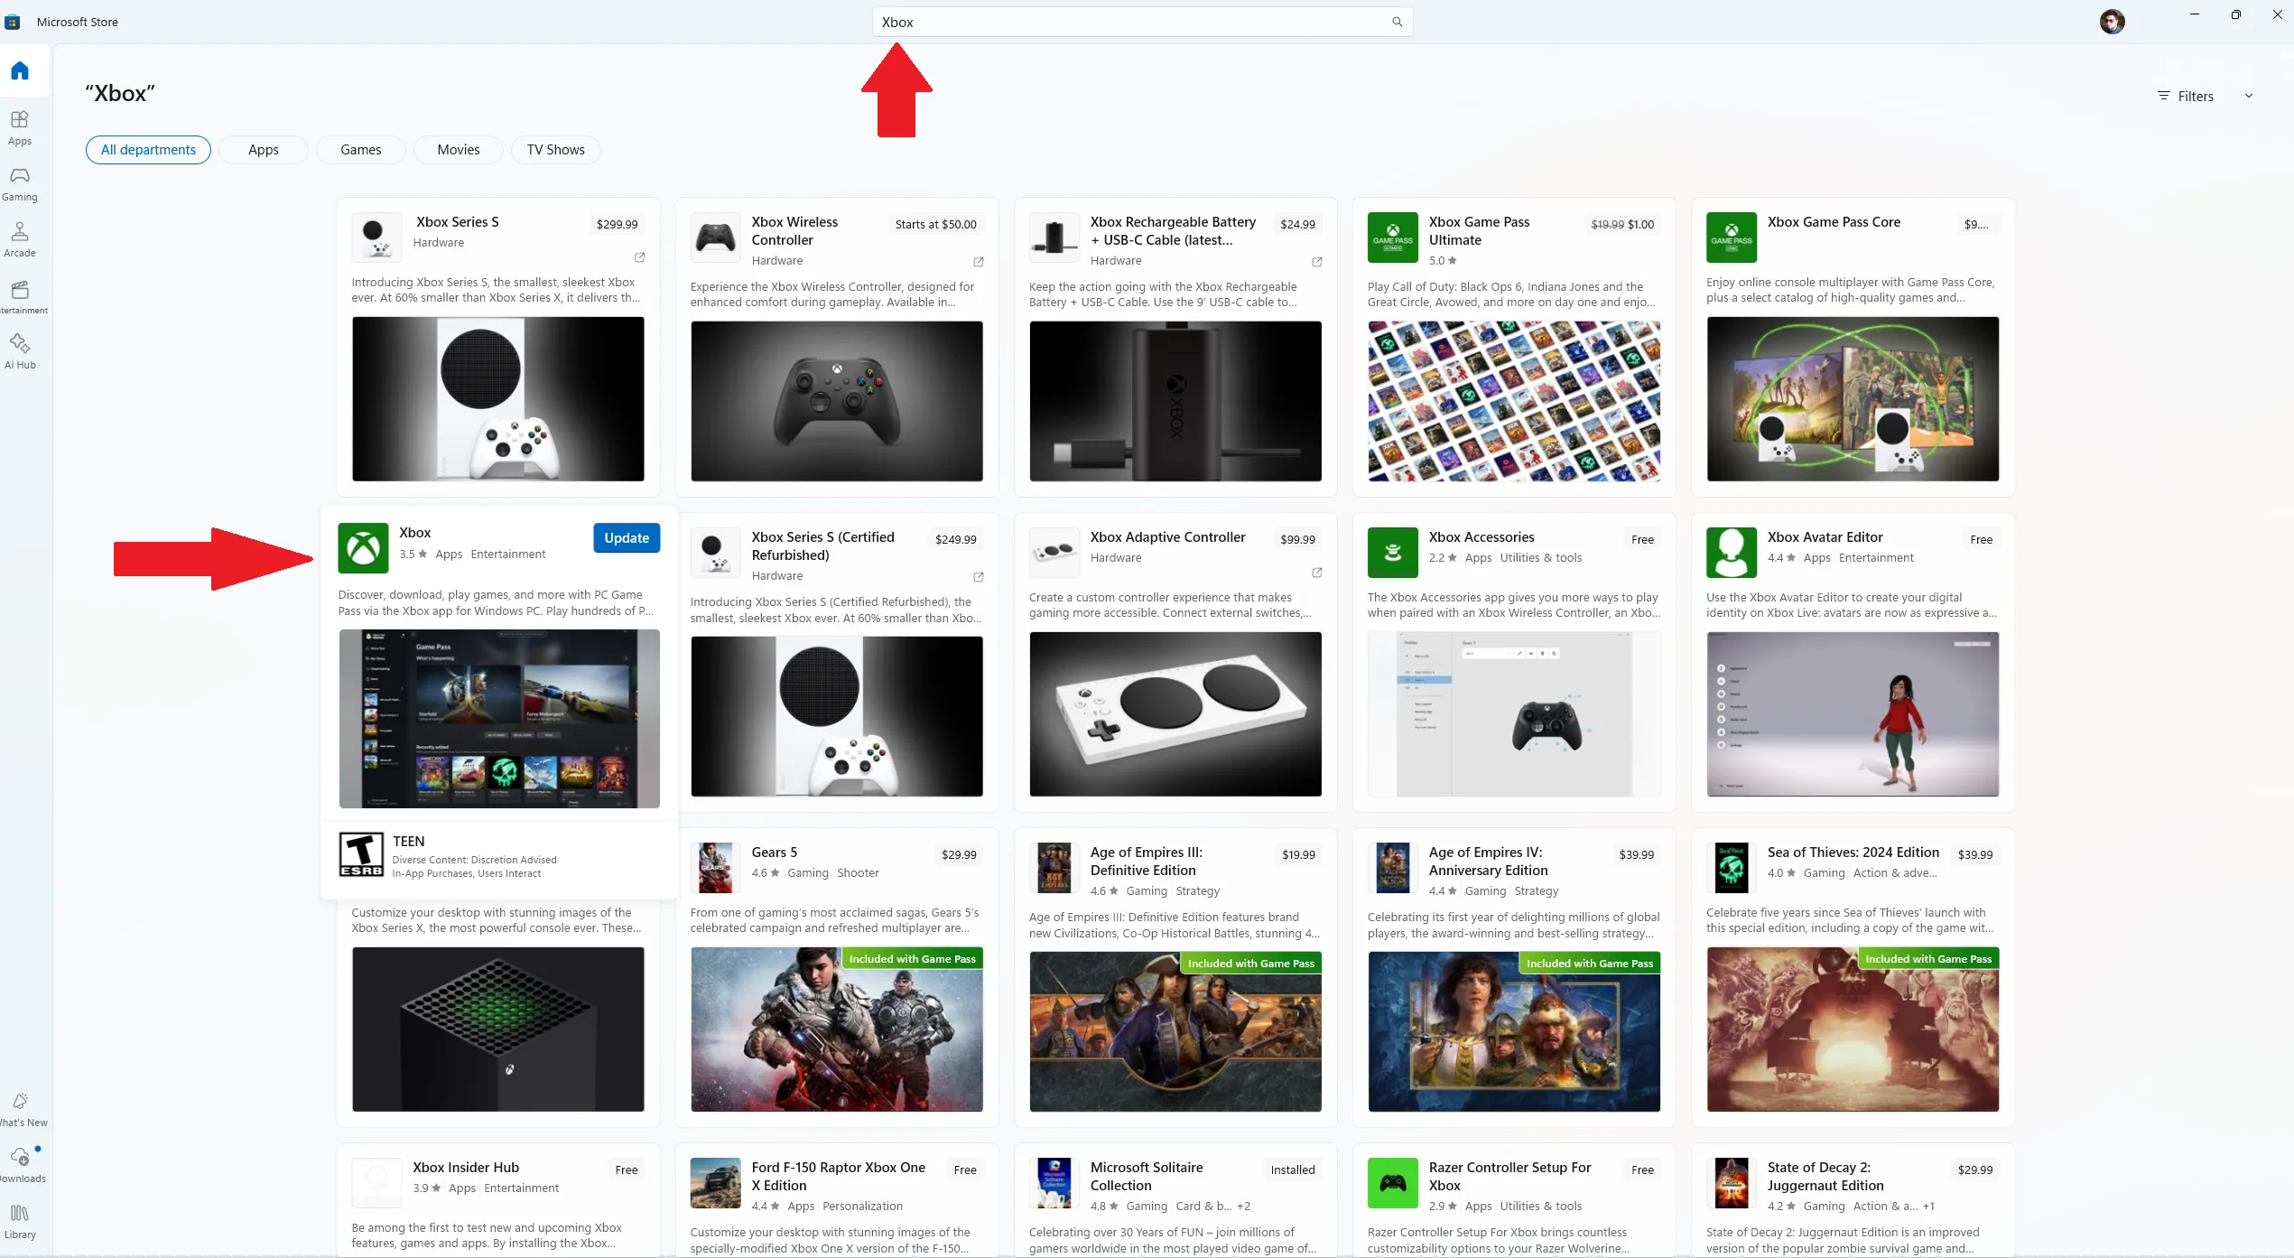
Task: Click the Free button on Xbox Insider Hub
Action: point(626,1169)
